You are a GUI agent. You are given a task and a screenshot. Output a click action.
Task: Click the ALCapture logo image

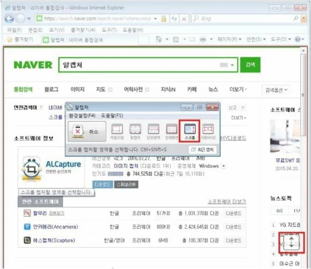(52, 168)
